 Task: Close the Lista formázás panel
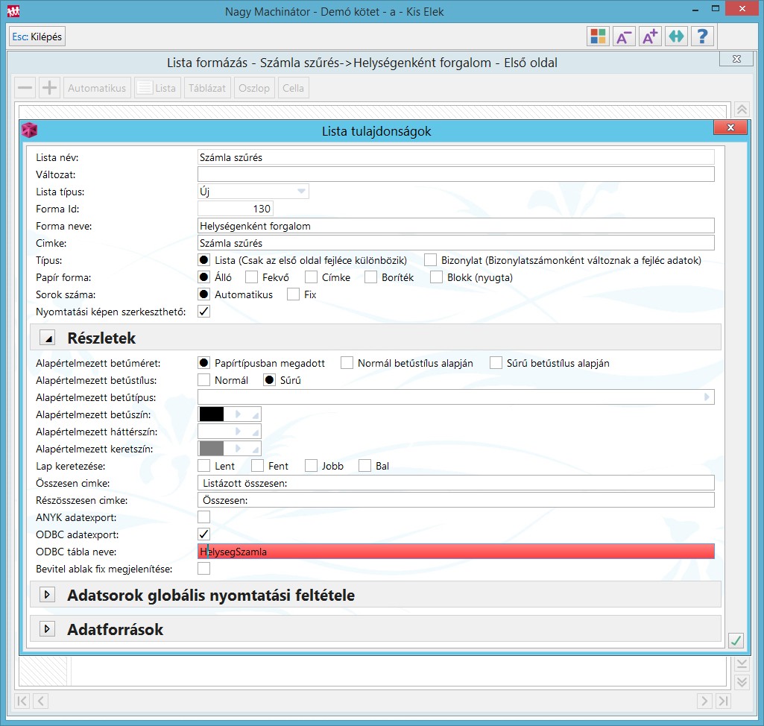pyautogui.click(x=736, y=59)
